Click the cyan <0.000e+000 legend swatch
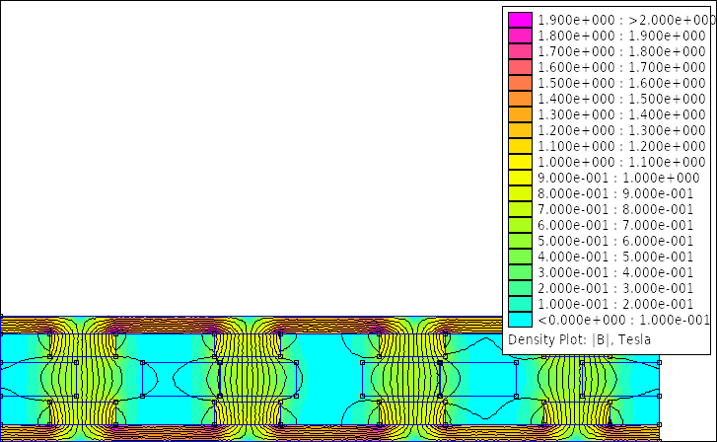The width and height of the screenshot is (717, 442). click(x=520, y=320)
